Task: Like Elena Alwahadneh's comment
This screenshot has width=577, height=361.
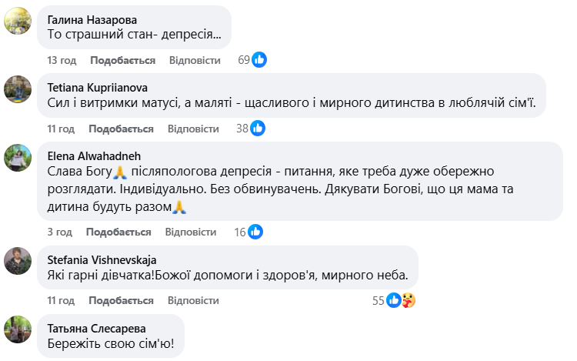Action: coord(118,232)
